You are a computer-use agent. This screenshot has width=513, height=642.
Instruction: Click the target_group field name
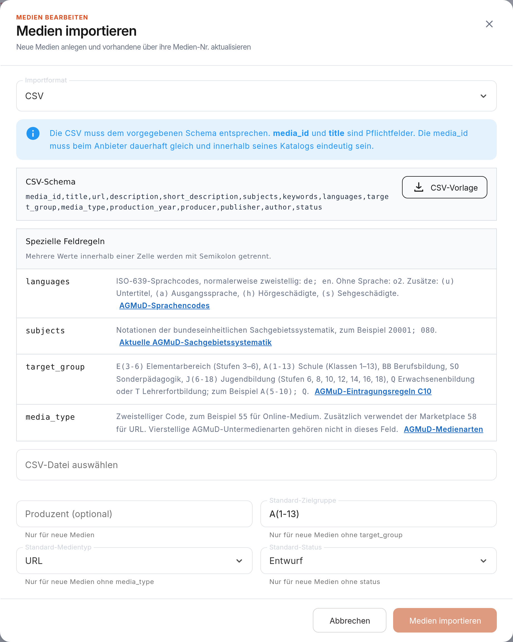55,367
